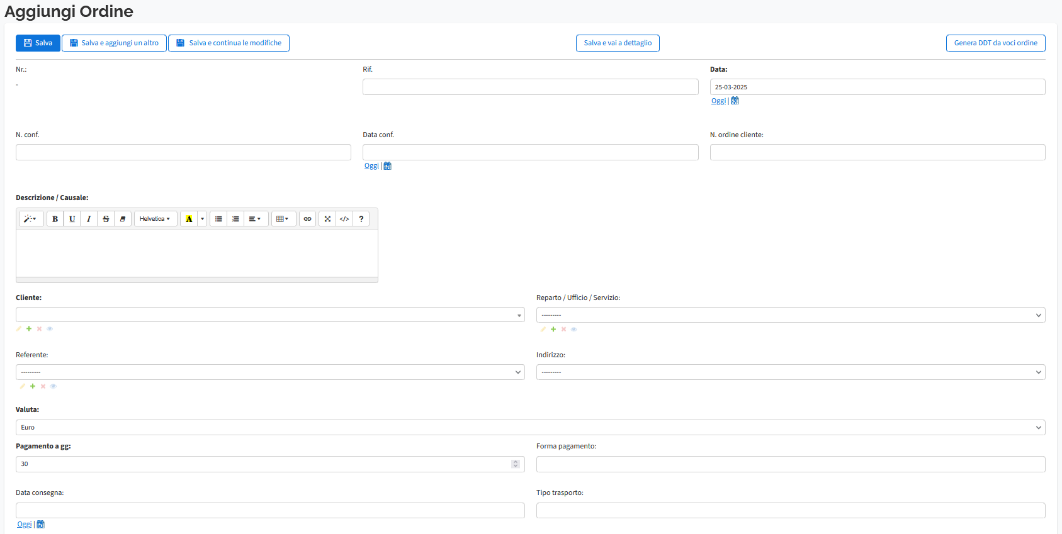
Task: Open calendar picker for Data consegna
Action: (40, 525)
